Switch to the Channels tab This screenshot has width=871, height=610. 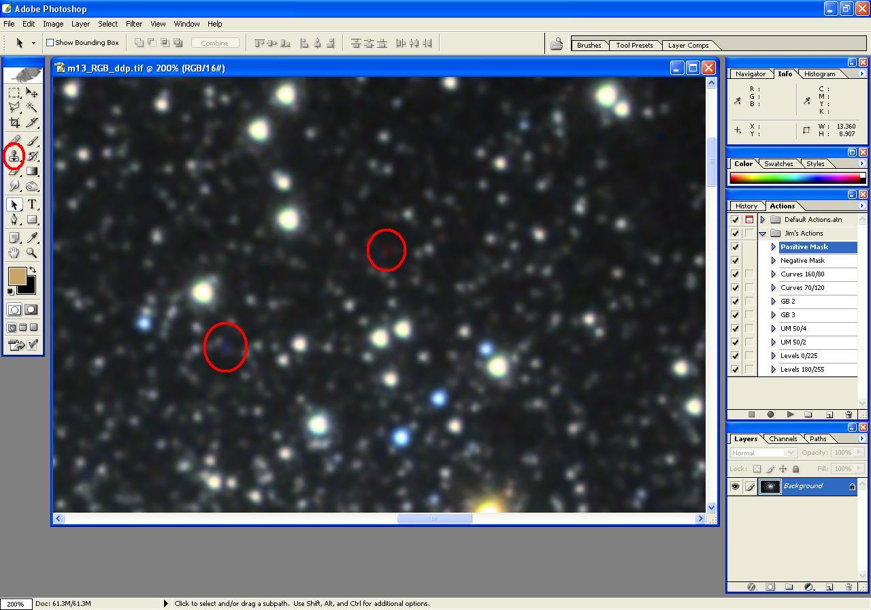(x=783, y=439)
